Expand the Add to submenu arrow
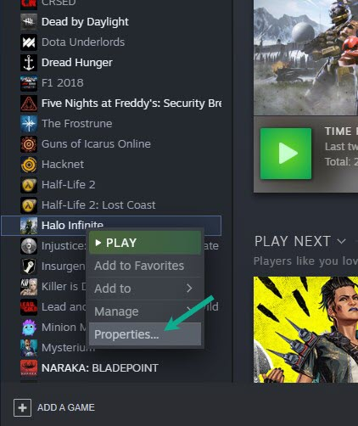The image size is (358, 426). click(x=189, y=289)
